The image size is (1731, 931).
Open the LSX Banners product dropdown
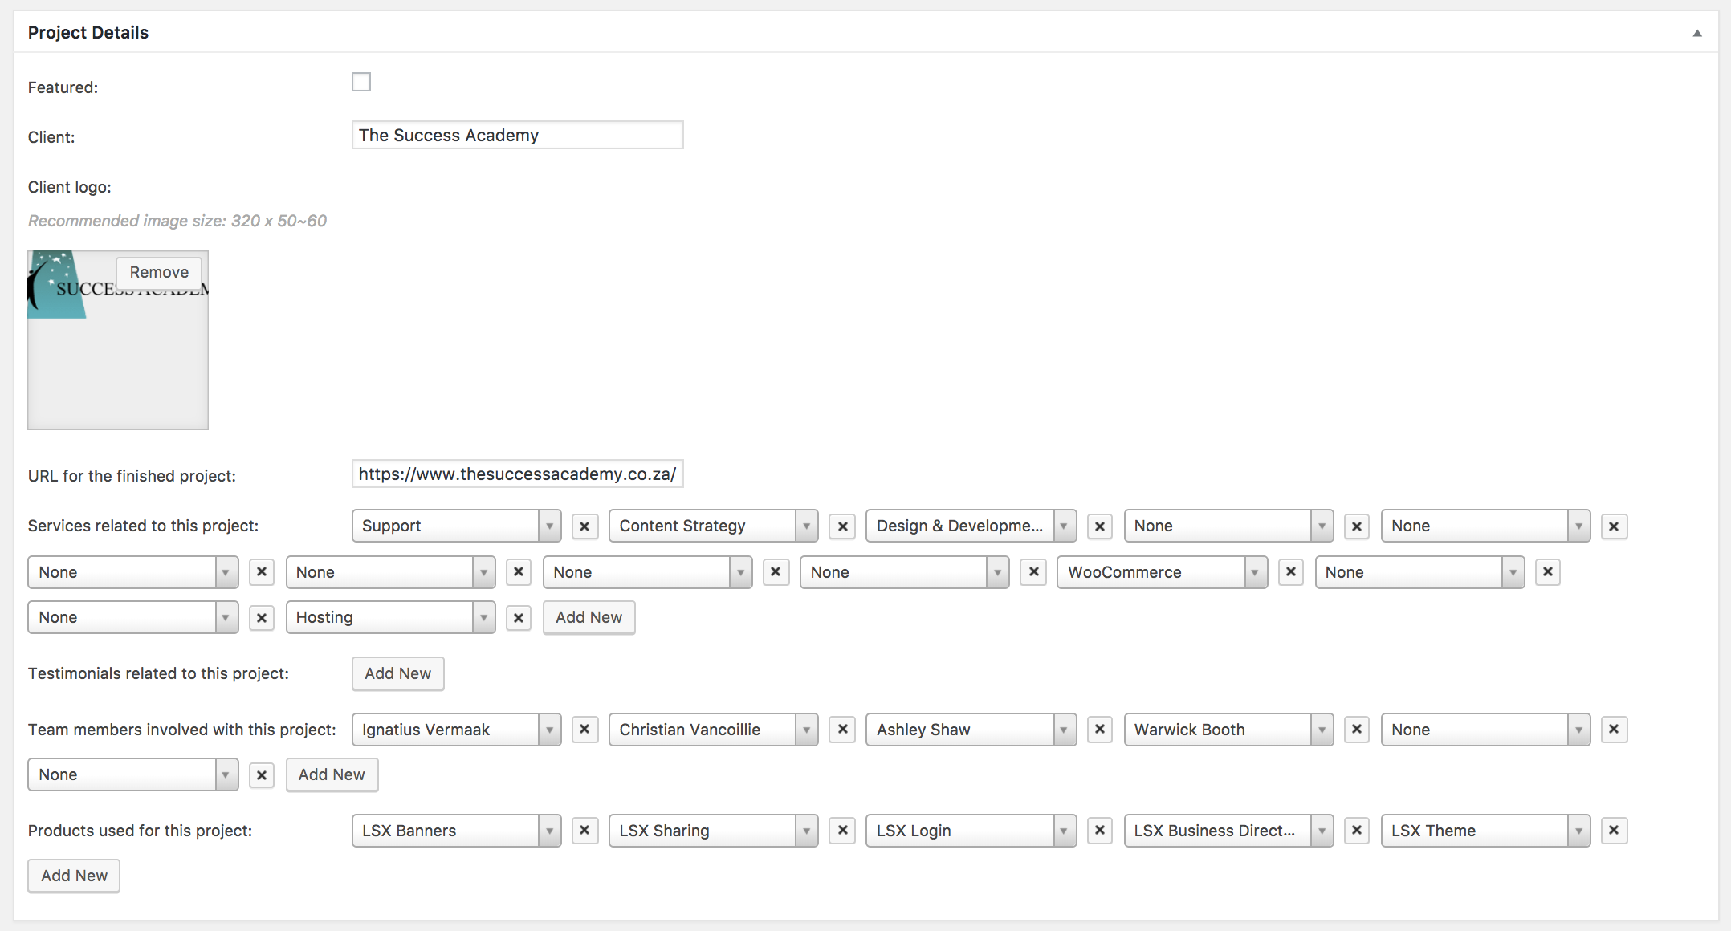click(456, 831)
